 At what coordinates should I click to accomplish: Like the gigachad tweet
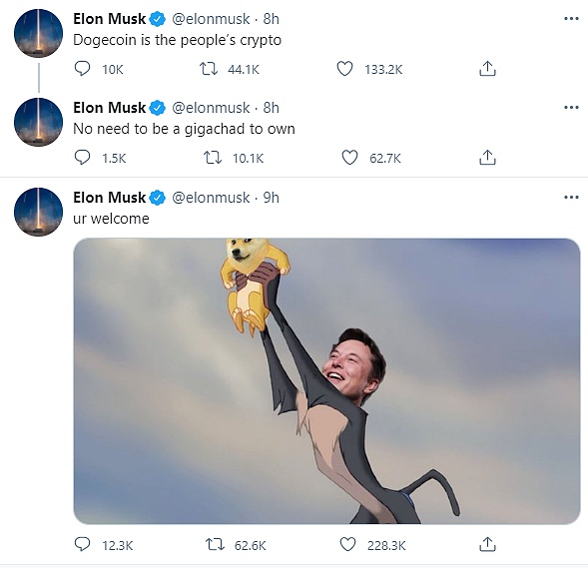click(x=349, y=158)
